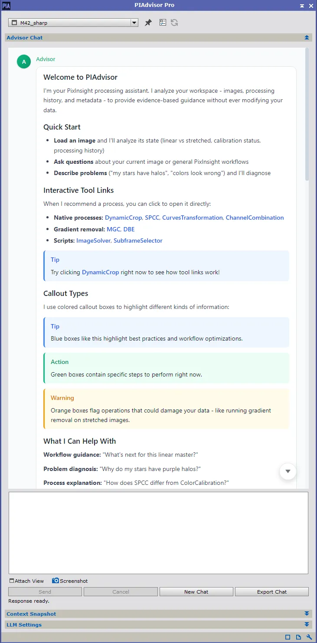
Task: Click the greyed Send button
Action: (x=45, y=592)
